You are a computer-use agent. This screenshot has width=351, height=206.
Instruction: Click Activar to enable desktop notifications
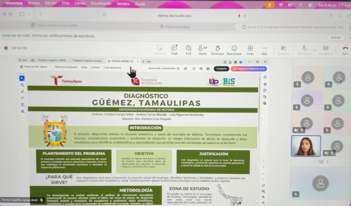pos(336,37)
